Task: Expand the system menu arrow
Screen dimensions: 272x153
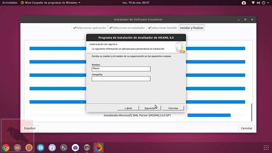Action: 268,3
